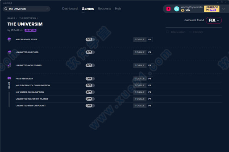Viewport: 229px width, 152px height.
Task: Click the TOGGLE hotkey button for F8
Action: (140, 106)
